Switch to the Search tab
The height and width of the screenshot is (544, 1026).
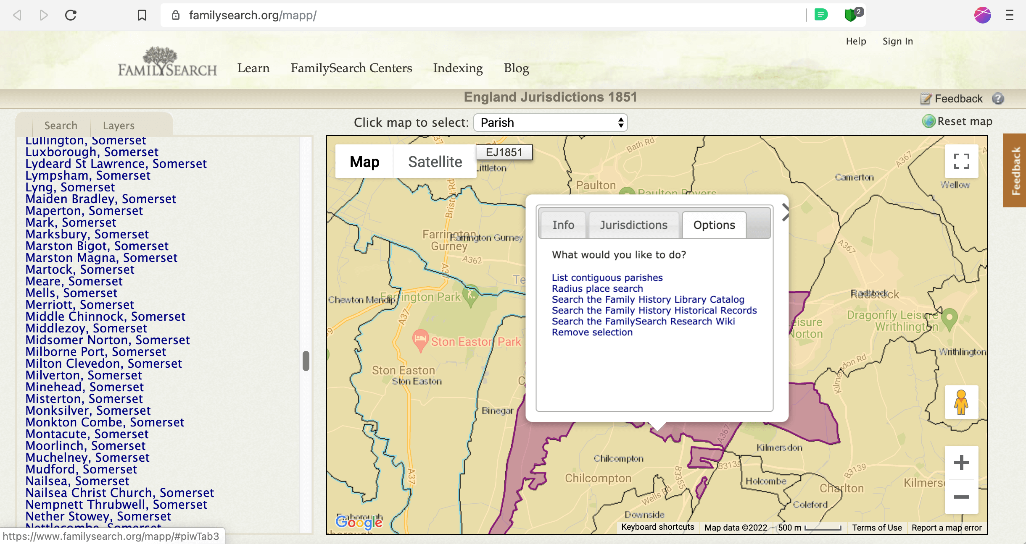tap(61, 126)
